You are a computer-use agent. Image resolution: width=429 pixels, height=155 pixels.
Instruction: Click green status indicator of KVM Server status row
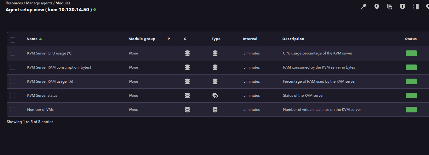(411, 96)
